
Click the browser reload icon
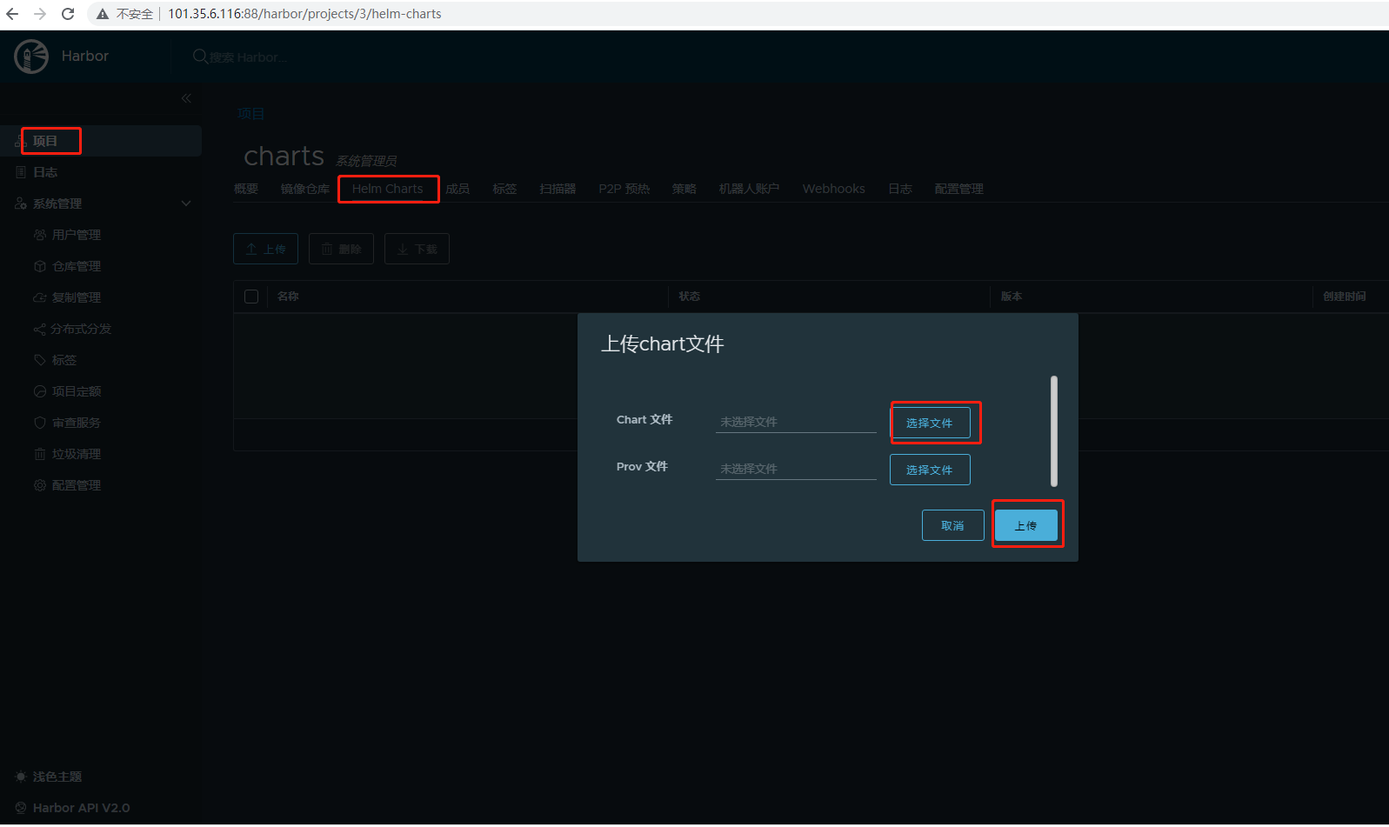click(x=68, y=14)
